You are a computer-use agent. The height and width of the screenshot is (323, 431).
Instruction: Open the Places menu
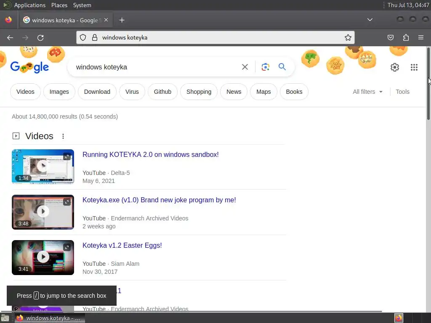pyautogui.click(x=59, y=5)
